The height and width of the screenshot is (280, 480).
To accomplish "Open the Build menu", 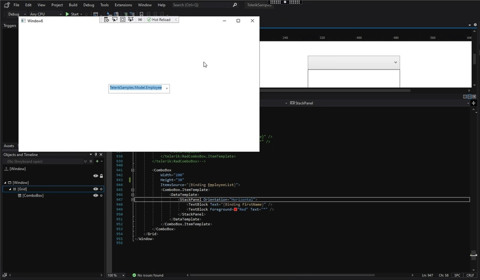I will pyautogui.click(x=73, y=5).
